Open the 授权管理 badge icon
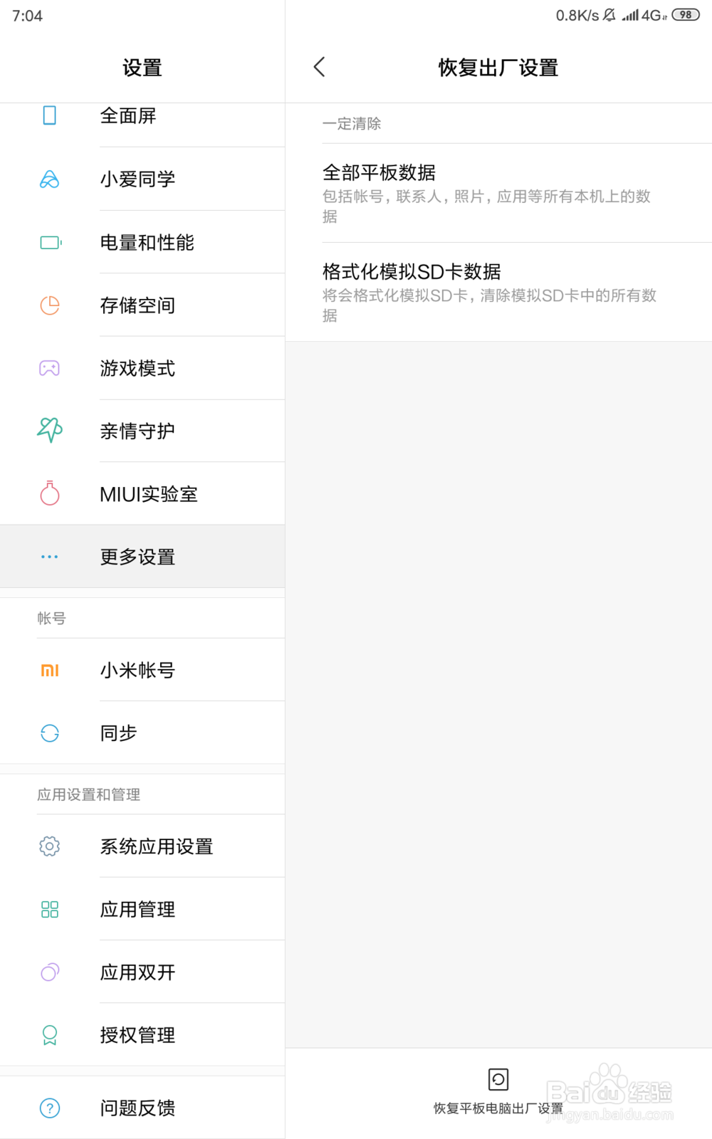 click(x=50, y=1035)
